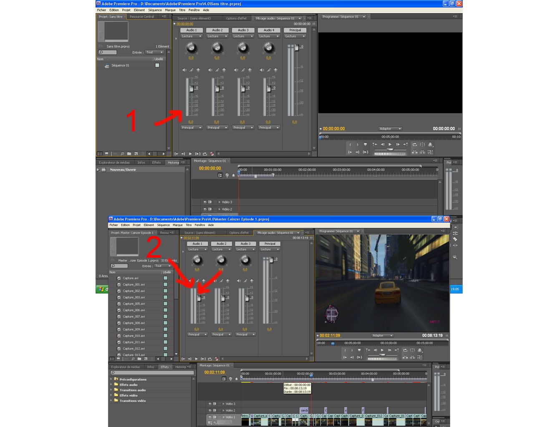This screenshot has height=427, width=534.
Task: Open Audio 1 Lecture dropdown in upper mixer
Action: click(191, 36)
